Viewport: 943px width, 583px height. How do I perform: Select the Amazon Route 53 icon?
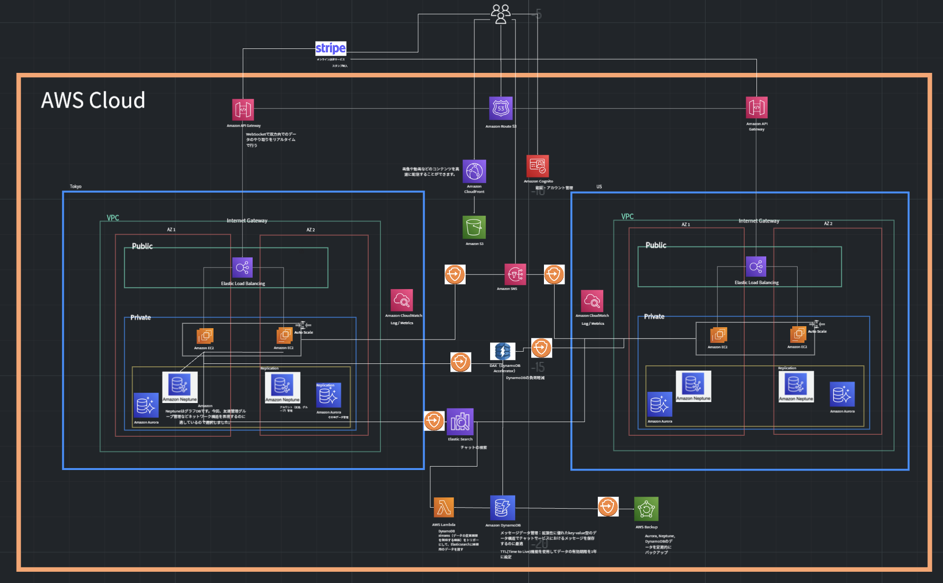pos(501,108)
